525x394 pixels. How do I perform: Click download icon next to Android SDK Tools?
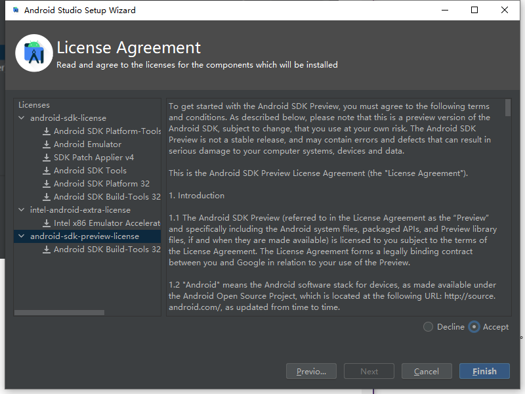47,171
